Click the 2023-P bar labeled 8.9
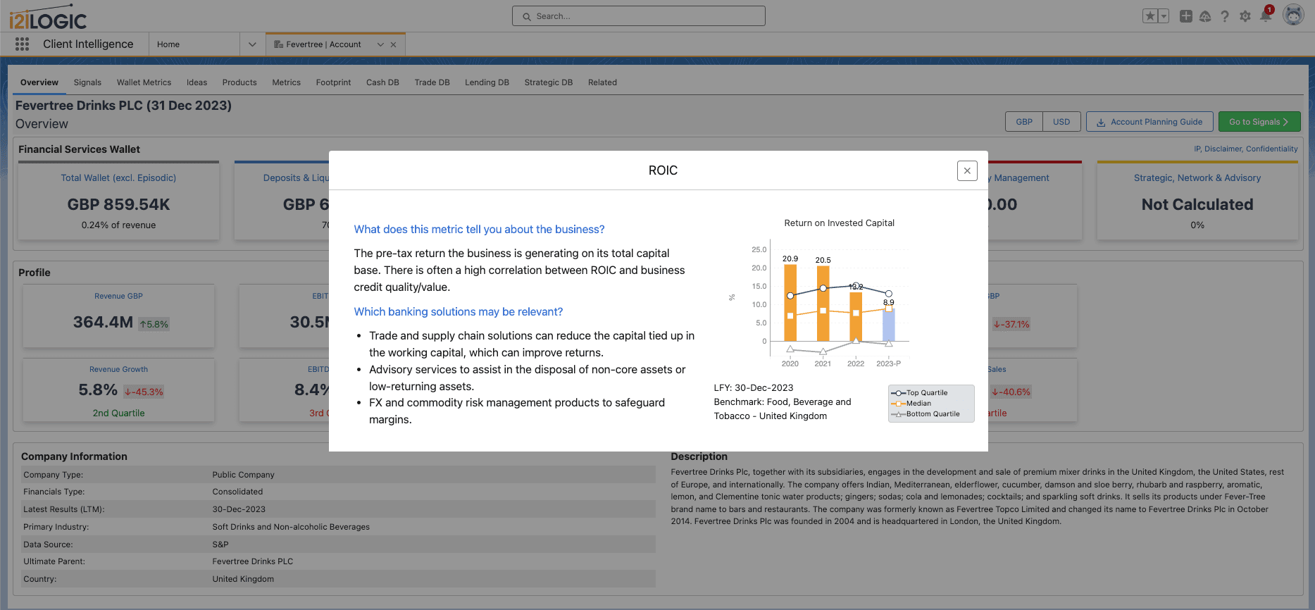This screenshot has width=1315, height=610. click(889, 325)
